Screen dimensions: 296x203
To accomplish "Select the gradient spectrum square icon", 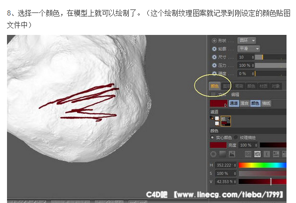I will (223, 154).
